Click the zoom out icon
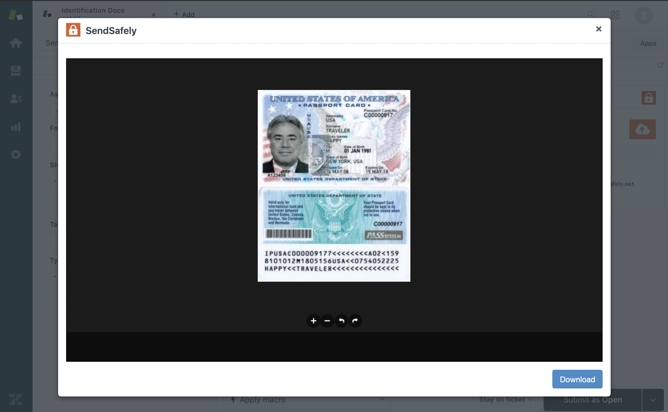This screenshot has height=412, width=668. [x=327, y=320]
